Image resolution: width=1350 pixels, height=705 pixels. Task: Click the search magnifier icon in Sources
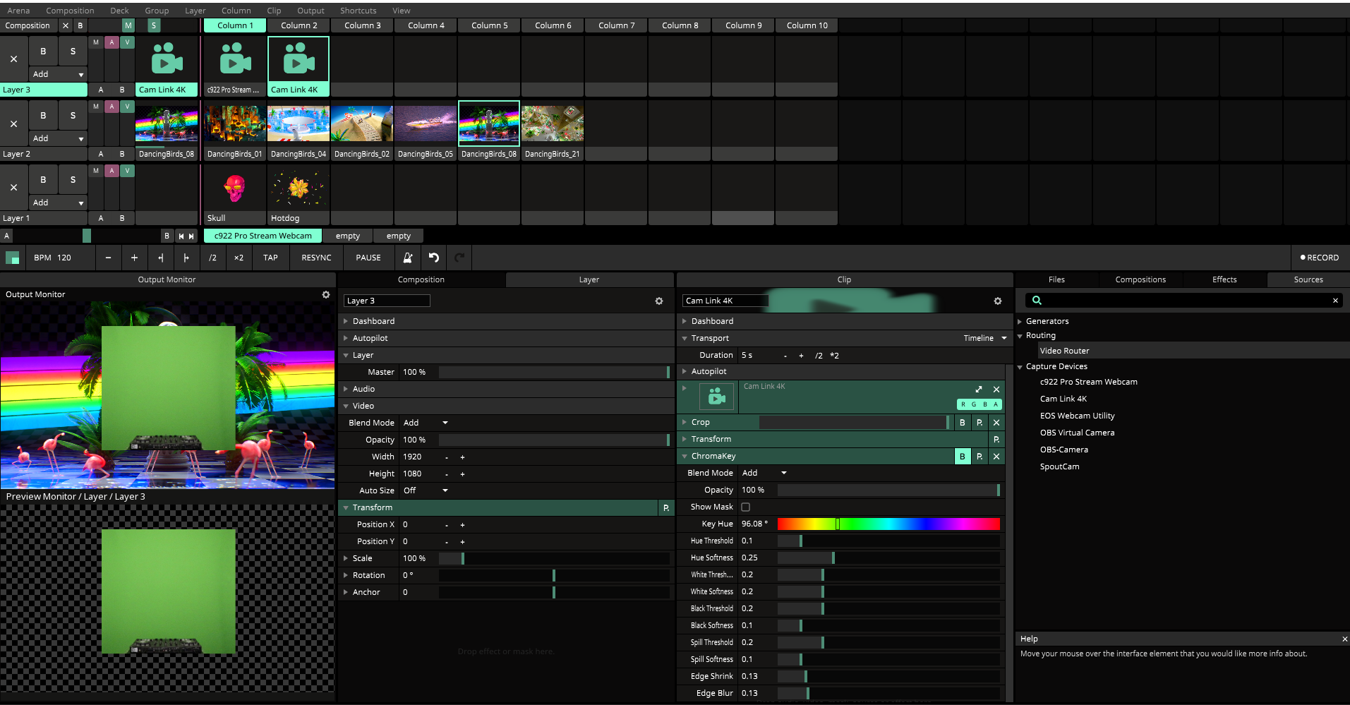(1037, 301)
